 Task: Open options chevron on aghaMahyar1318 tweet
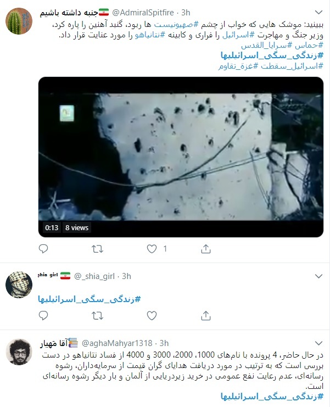(318, 343)
